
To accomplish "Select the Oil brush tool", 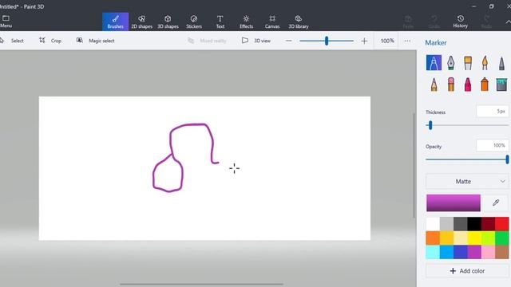I will [x=468, y=63].
